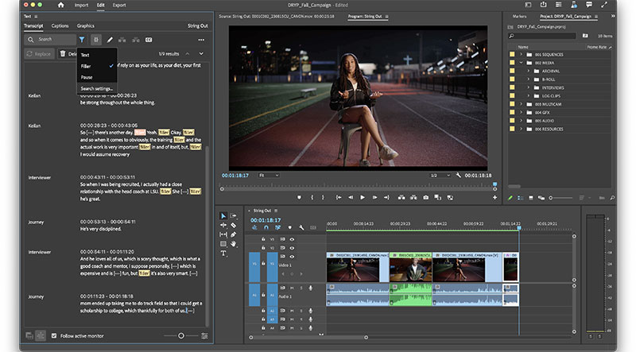636x352 pixels.
Task: Click Go to In point button
Action: pos(339,198)
